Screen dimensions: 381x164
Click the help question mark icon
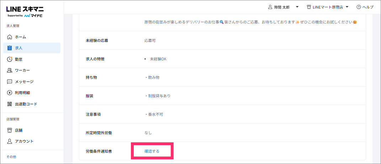(359, 7)
